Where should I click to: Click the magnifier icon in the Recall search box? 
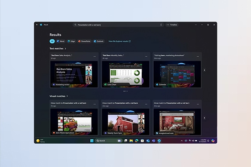coord(75,25)
